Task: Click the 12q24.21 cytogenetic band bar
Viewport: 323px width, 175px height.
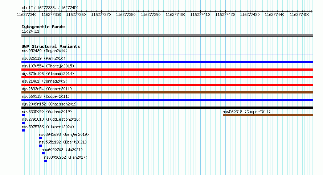Action: (x=167, y=35)
